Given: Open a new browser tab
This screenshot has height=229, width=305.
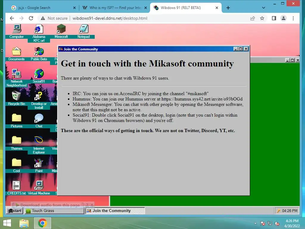Looking at the screenshot, I should coord(228,8).
